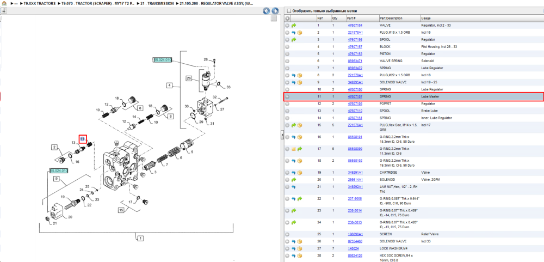
Task: Click the green arrow icon in row 17 O-RING
Action: 299,149
